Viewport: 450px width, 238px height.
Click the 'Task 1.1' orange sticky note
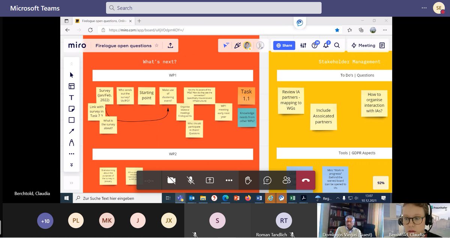pos(246,95)
